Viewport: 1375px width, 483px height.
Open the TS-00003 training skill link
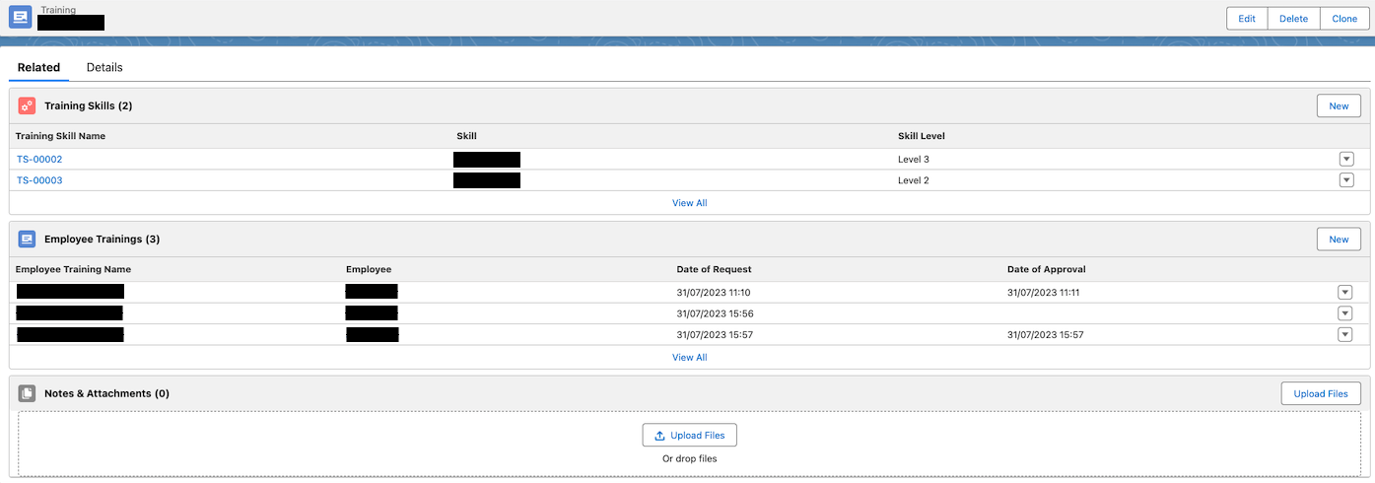click(39, 180)
